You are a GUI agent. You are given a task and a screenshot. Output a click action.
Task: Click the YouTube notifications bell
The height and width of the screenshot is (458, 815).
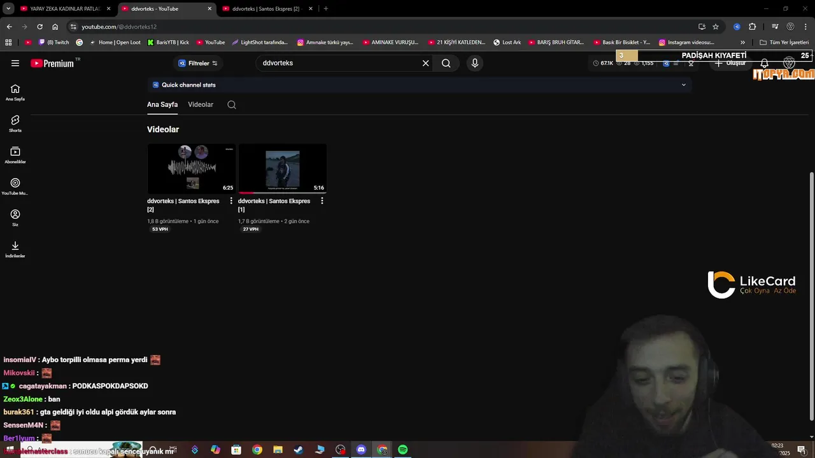(764, 64)
